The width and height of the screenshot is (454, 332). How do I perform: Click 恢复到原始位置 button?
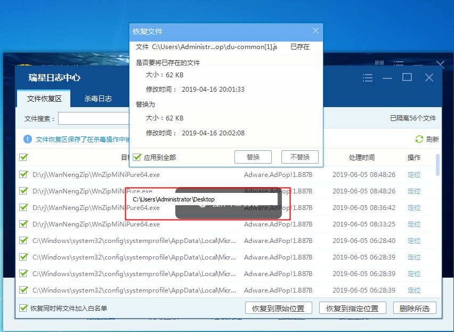(279, 308)
